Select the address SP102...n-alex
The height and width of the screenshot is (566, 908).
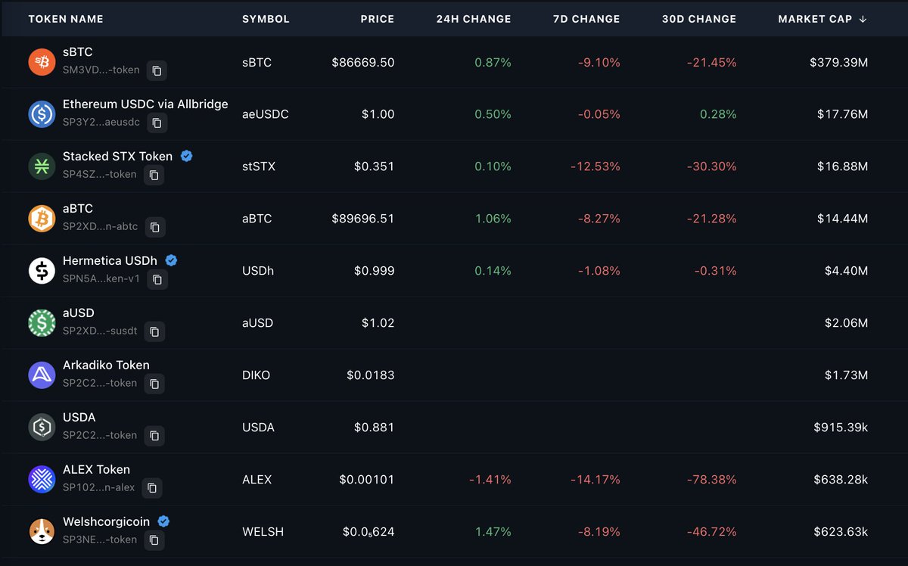click(99, 488)
